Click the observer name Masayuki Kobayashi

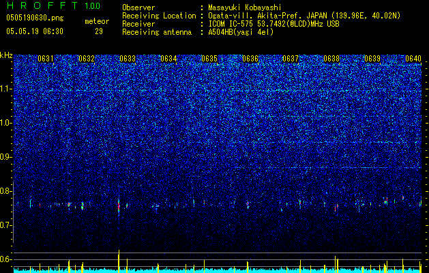click(x=244, y=8)
